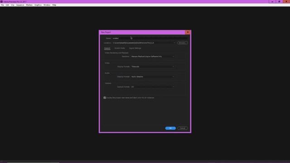Open the File menu
This screenshot has height=163, width=290.
(2, 5)
